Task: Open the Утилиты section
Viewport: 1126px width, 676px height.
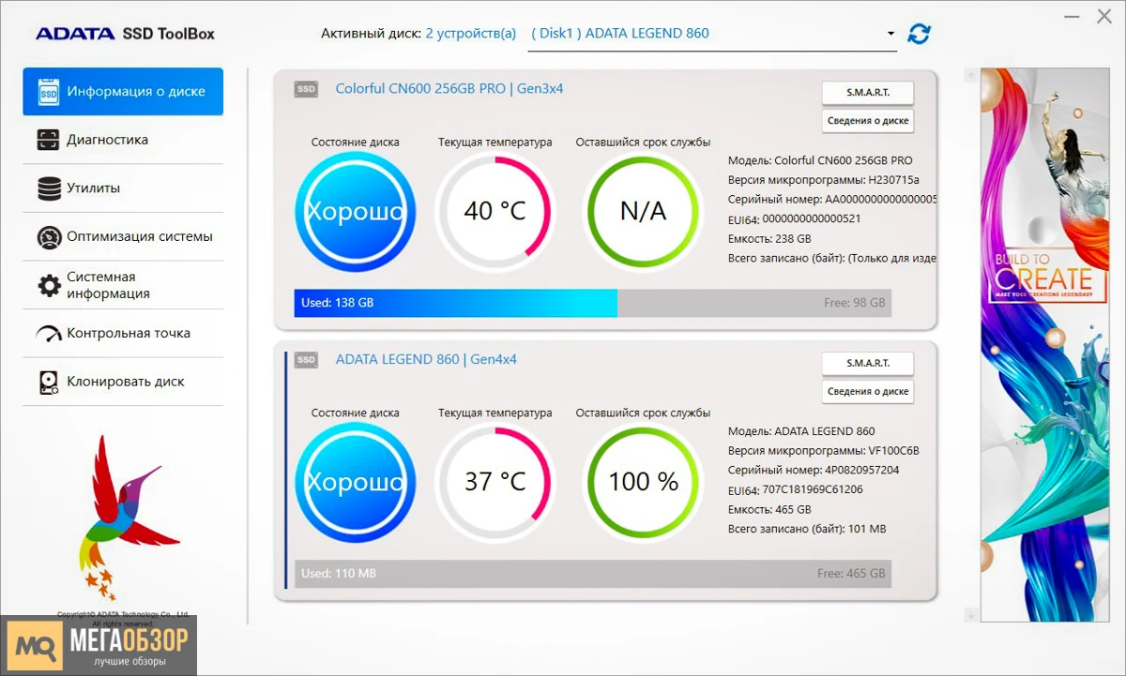Action: point(123,188)
